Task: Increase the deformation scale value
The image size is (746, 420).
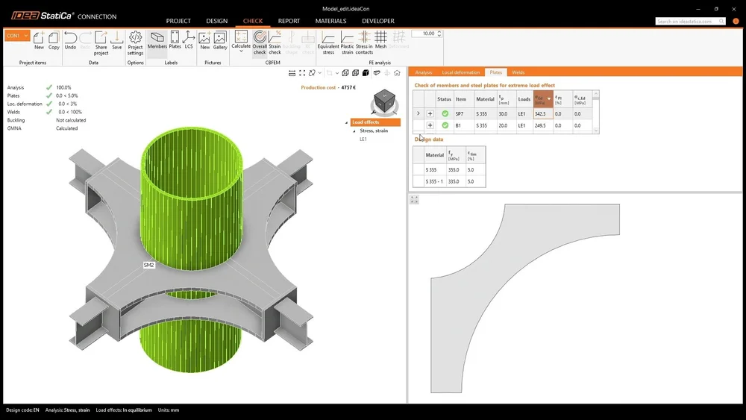Action: pyautogui.click(x=439, y=31)
